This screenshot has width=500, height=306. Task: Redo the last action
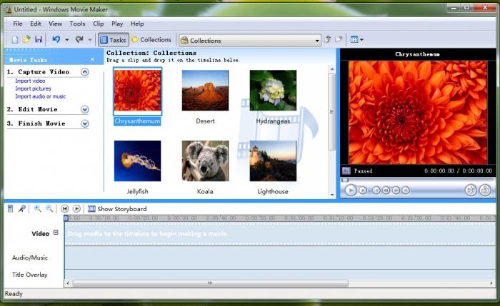(79, 39)
